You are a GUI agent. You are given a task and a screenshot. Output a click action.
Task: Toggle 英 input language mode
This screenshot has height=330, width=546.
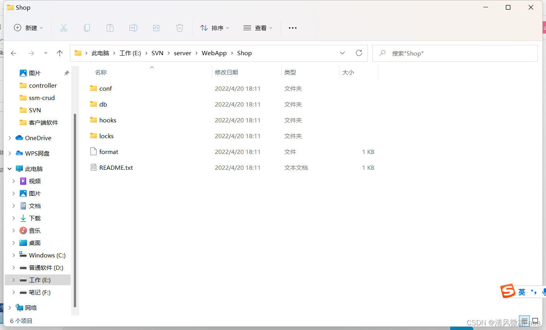pos(522,292)
